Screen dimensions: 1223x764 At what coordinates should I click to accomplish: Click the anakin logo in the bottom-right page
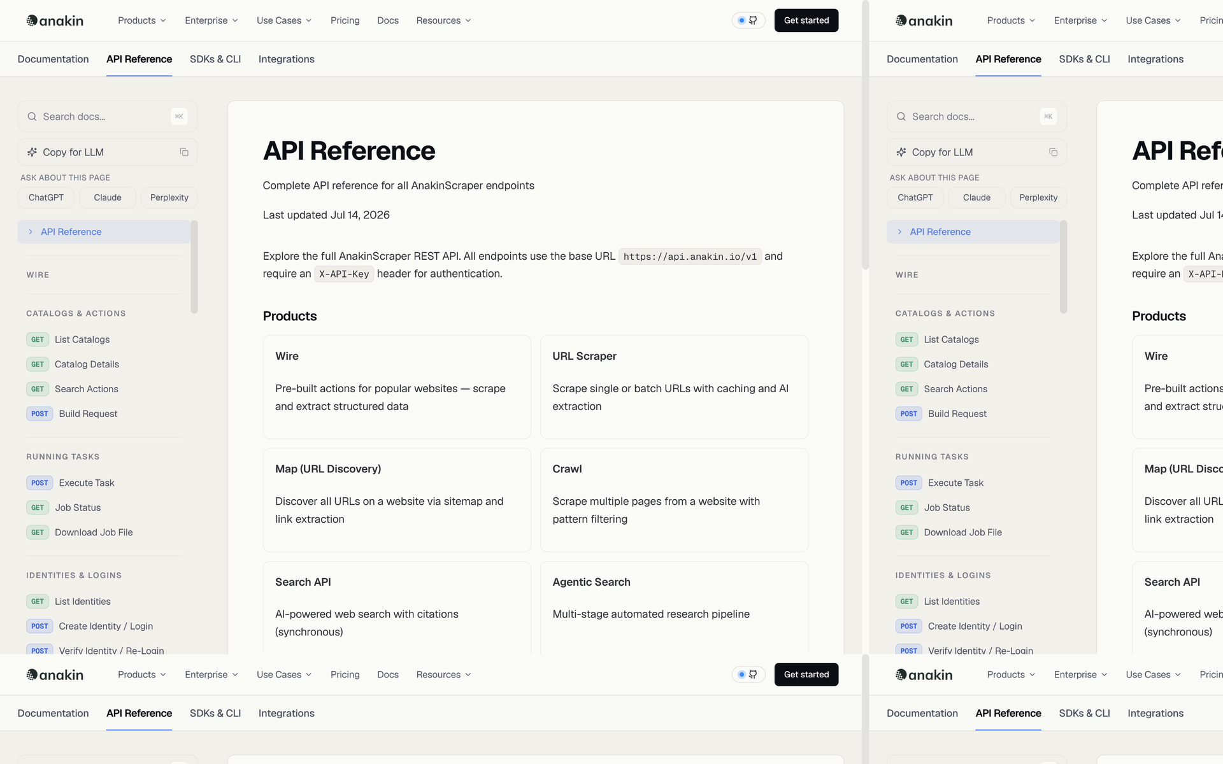pos(924,674)
